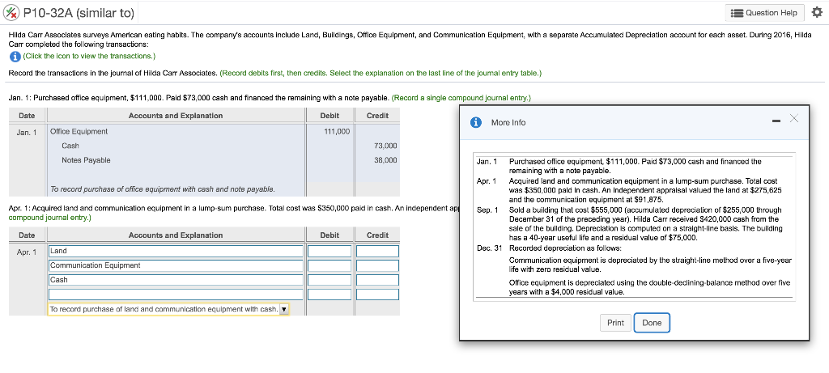Close the More Info dialog
Viewport: 829px width, 373px height.
pyautogui.click(x=793, y=119)
